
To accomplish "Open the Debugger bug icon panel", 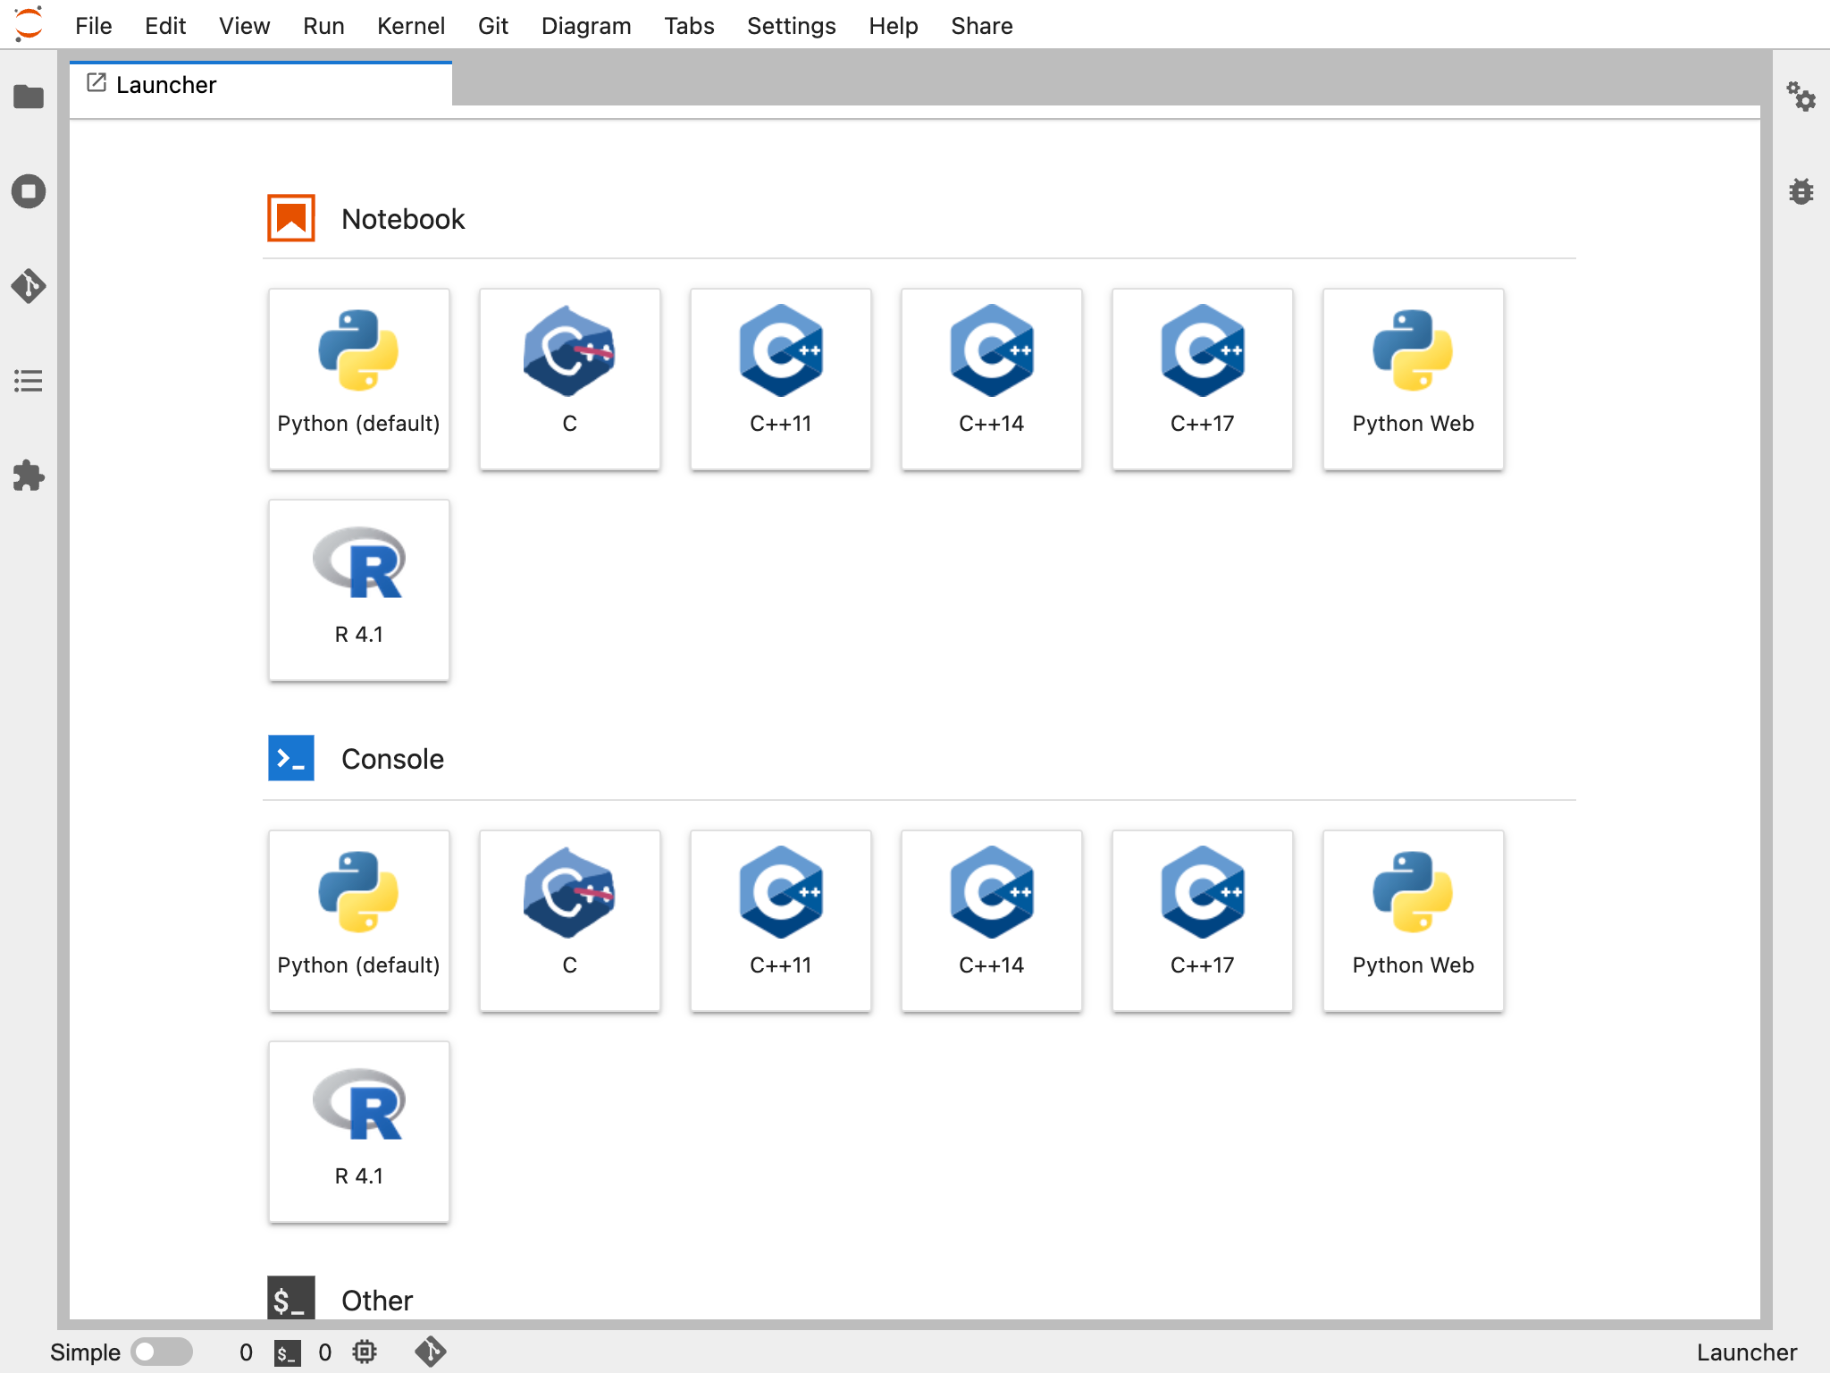I will 1801,191.
